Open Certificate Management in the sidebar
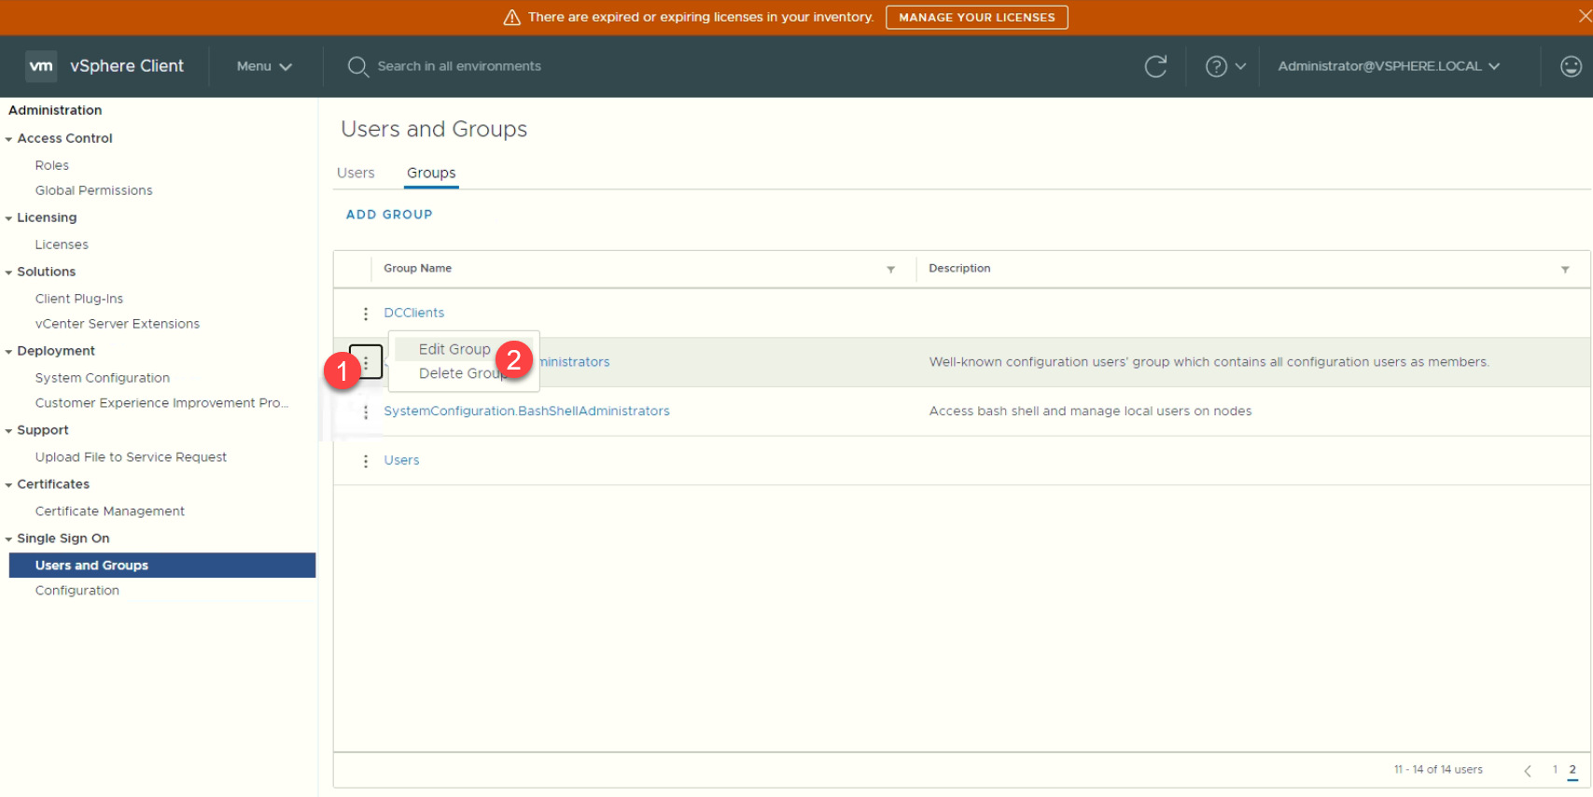 tap(110, 511)
